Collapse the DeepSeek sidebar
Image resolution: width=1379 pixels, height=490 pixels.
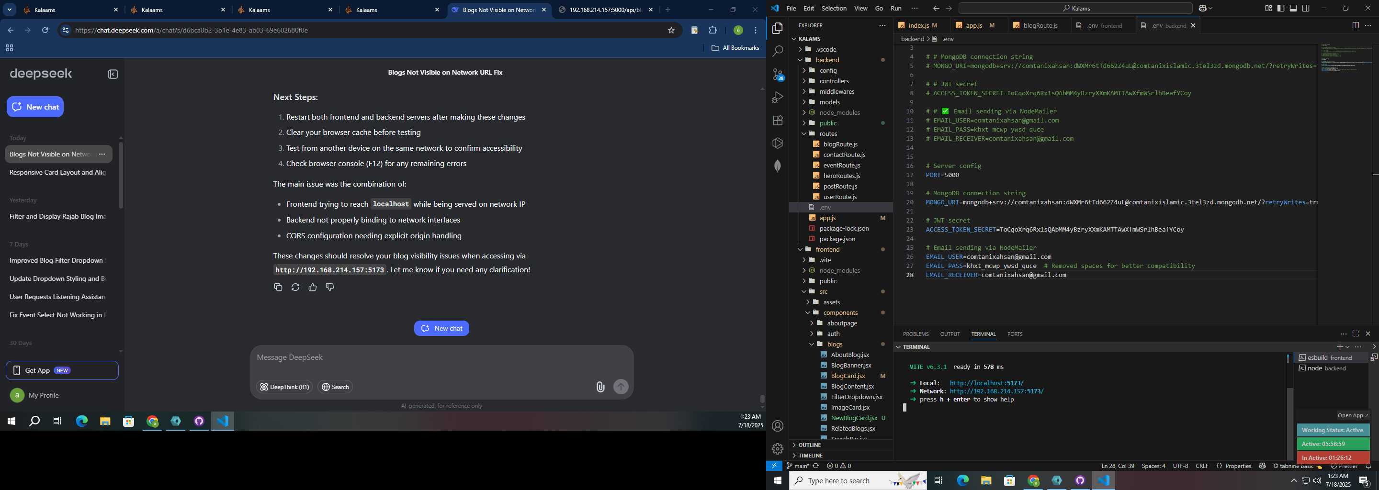113,74
